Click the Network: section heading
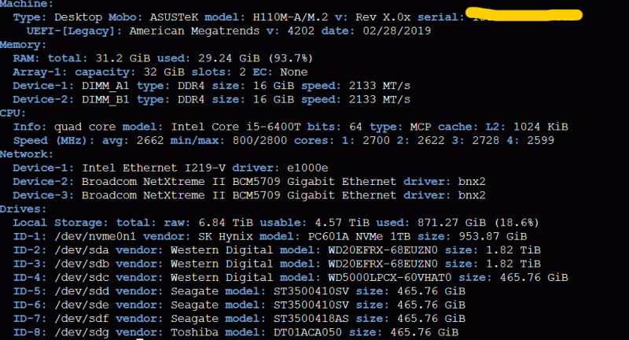 26,154
